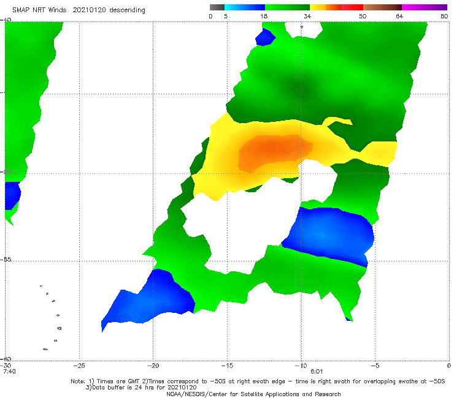The width and height of the screenshot is (454, 398).
Task: Click the date "20210120" in the title
Action: point(89,10)
